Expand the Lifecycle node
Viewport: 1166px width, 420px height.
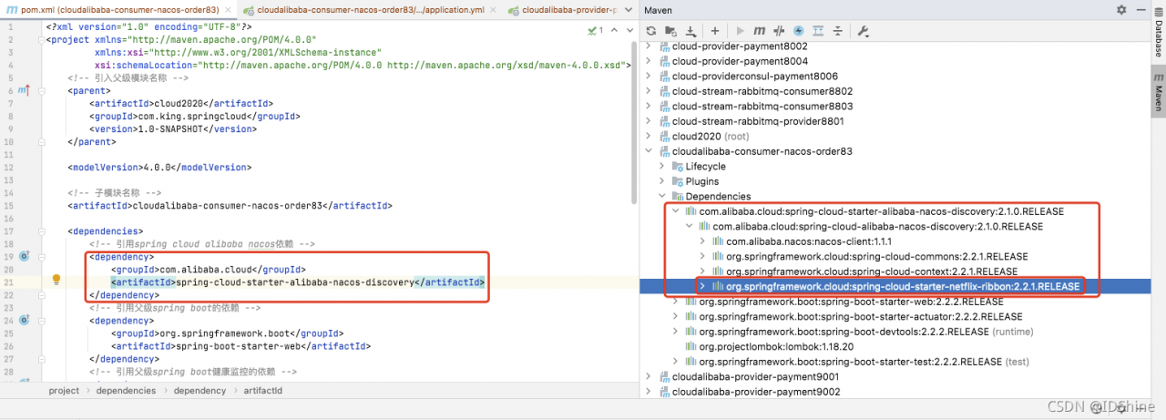click(662, 166)
